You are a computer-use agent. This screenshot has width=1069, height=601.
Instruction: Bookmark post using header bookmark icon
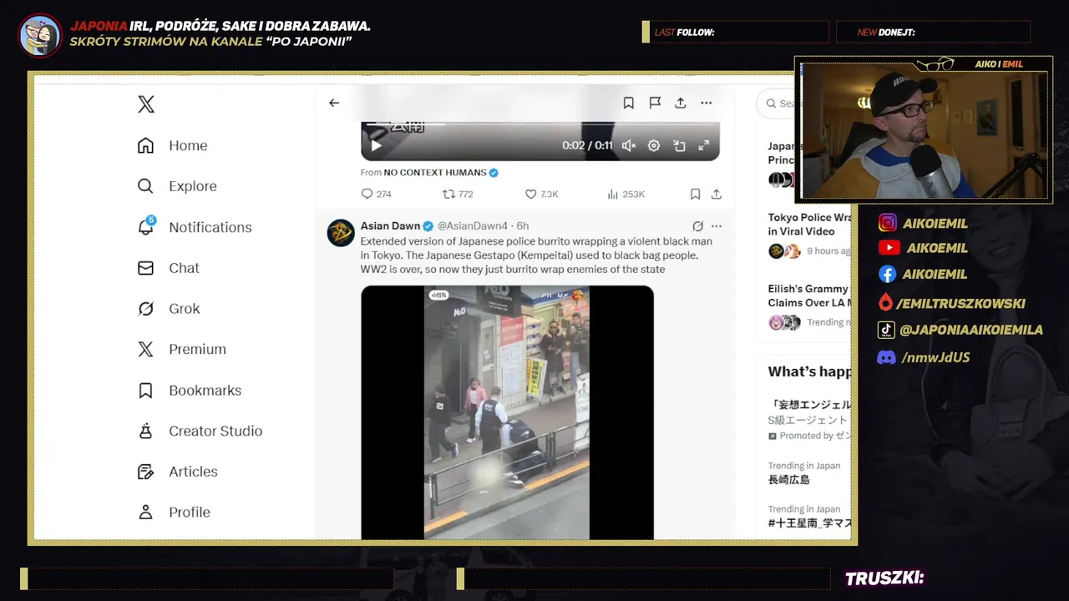[x=629, y=103]
